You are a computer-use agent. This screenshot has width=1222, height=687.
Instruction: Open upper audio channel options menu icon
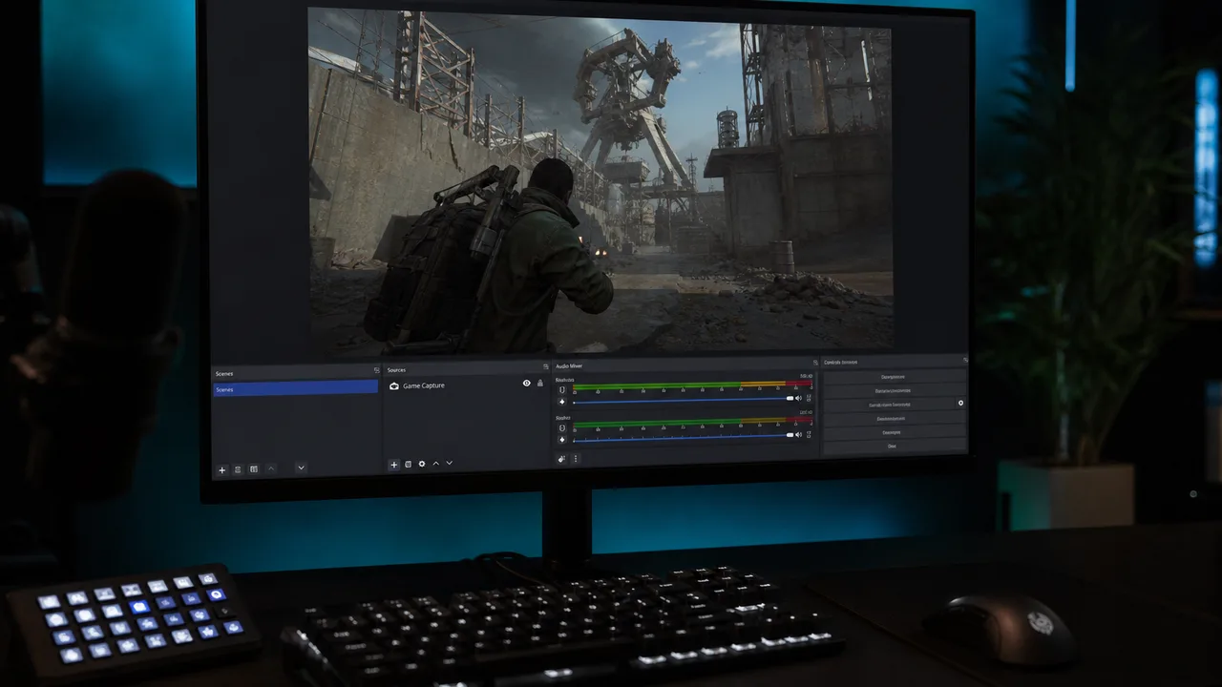[x=809, y=398]
